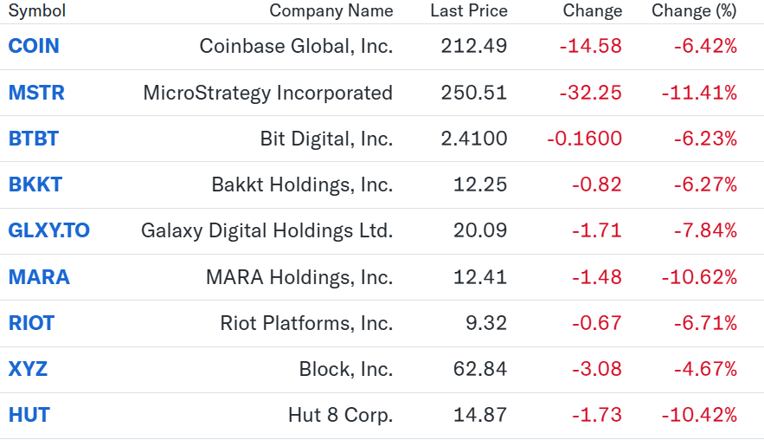The image size is (764, 440).
Task: Click Block, Inc. last price 62.84
Action: coord(480,369)
